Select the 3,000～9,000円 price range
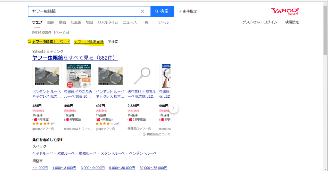This screenshot has width=328, height=171. pos(93,168)
